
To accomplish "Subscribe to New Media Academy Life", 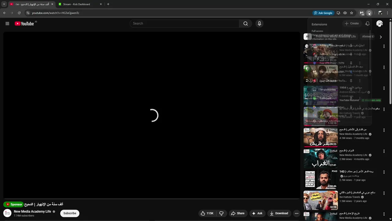I will click(x=70, y=213).
